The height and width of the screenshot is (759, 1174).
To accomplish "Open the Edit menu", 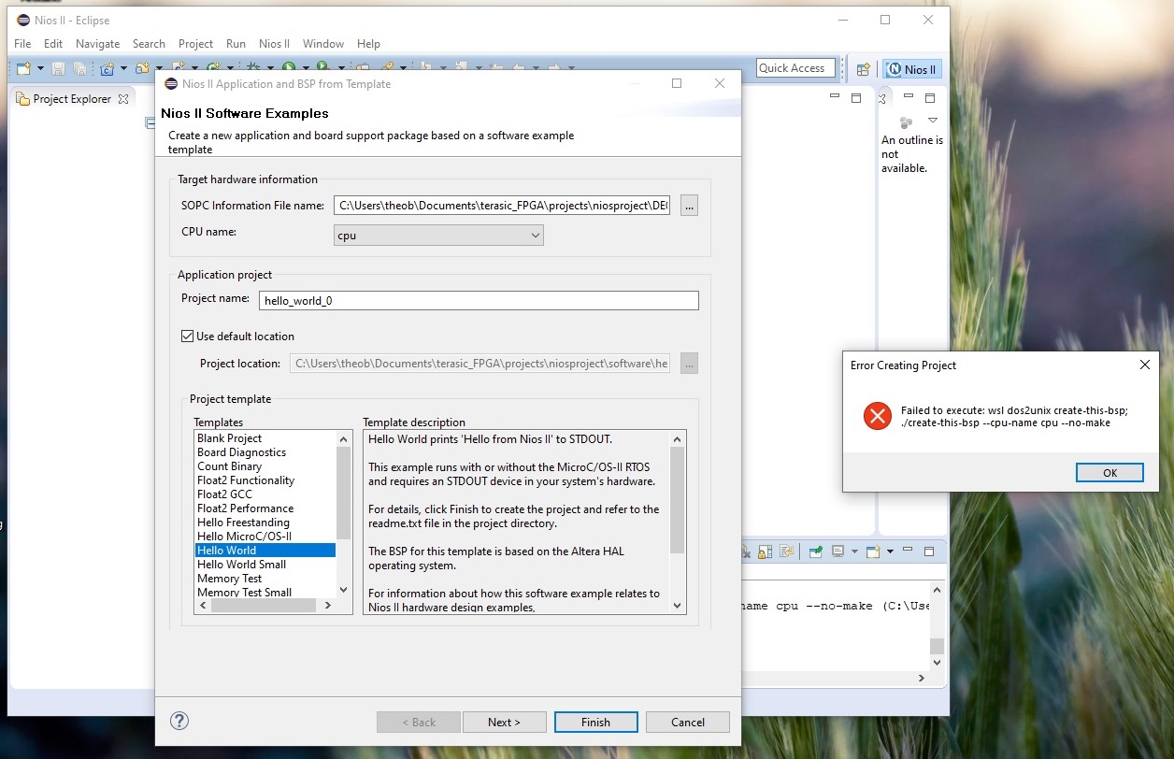I will tap(53, 44).
